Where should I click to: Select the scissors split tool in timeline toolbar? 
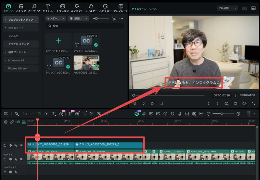[x=46, y=114]
